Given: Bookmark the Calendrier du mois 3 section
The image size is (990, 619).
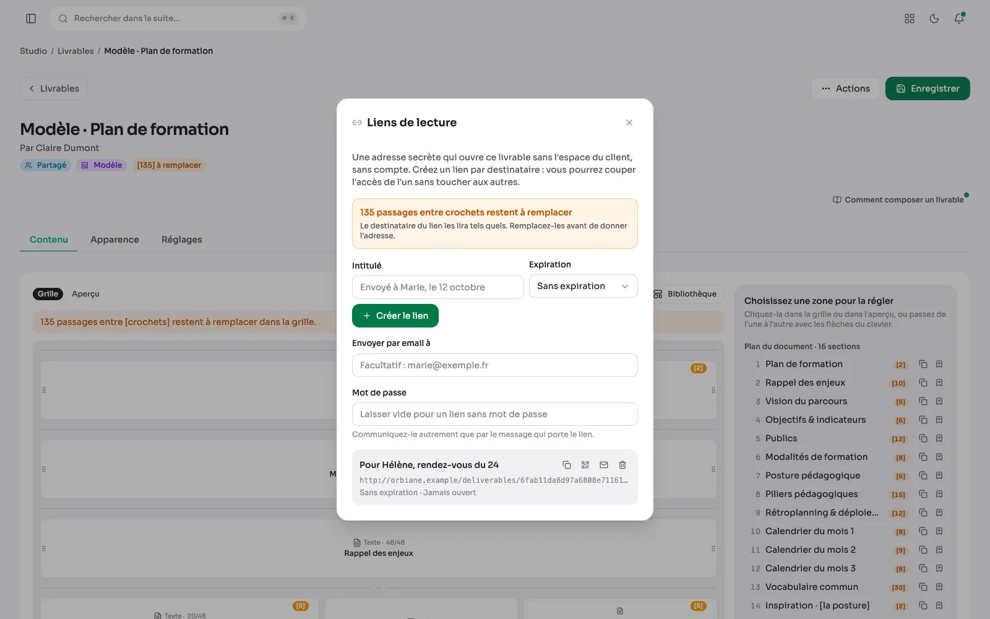Looking at the screenshot, I should pos(939,568).
